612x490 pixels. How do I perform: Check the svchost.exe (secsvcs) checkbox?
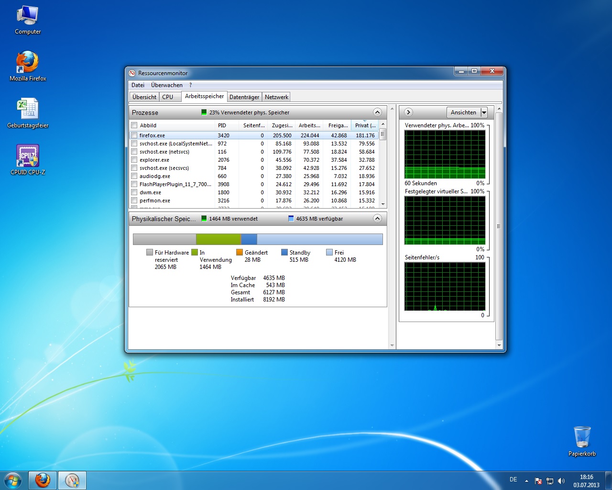[134, 168]
